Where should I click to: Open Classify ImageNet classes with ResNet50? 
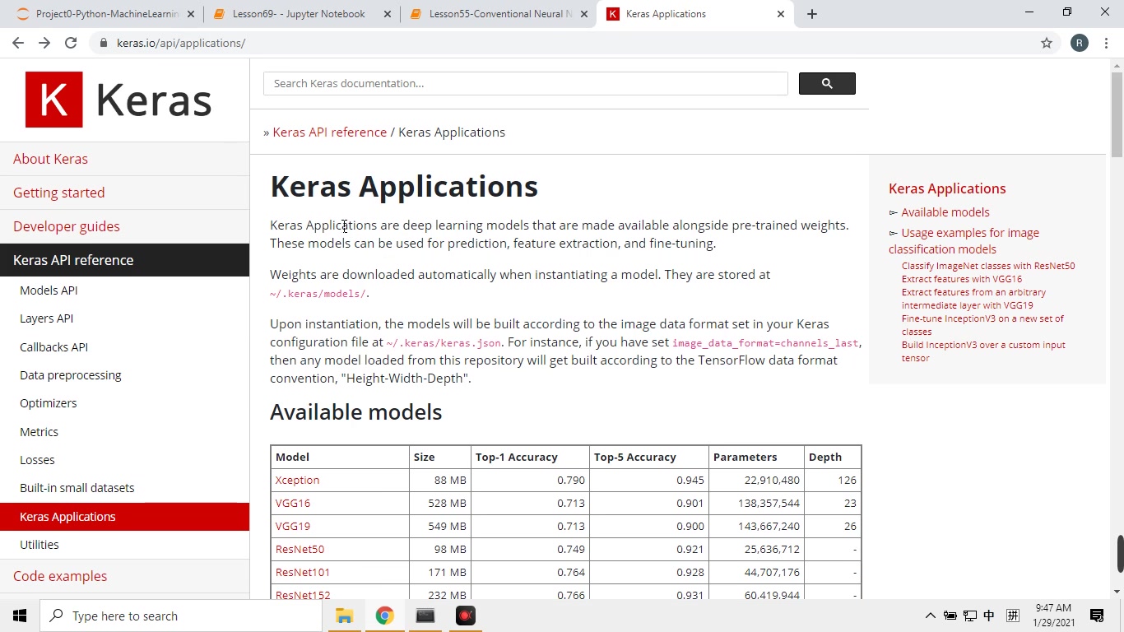[x=987, y=266]
